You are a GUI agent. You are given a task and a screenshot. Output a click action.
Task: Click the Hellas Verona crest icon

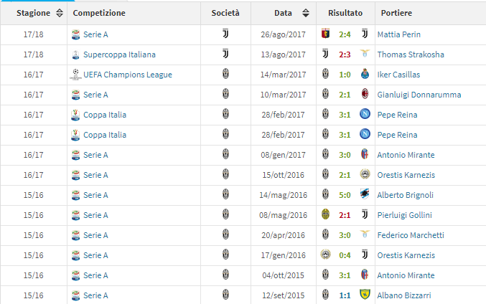click(x=325, y=214)
